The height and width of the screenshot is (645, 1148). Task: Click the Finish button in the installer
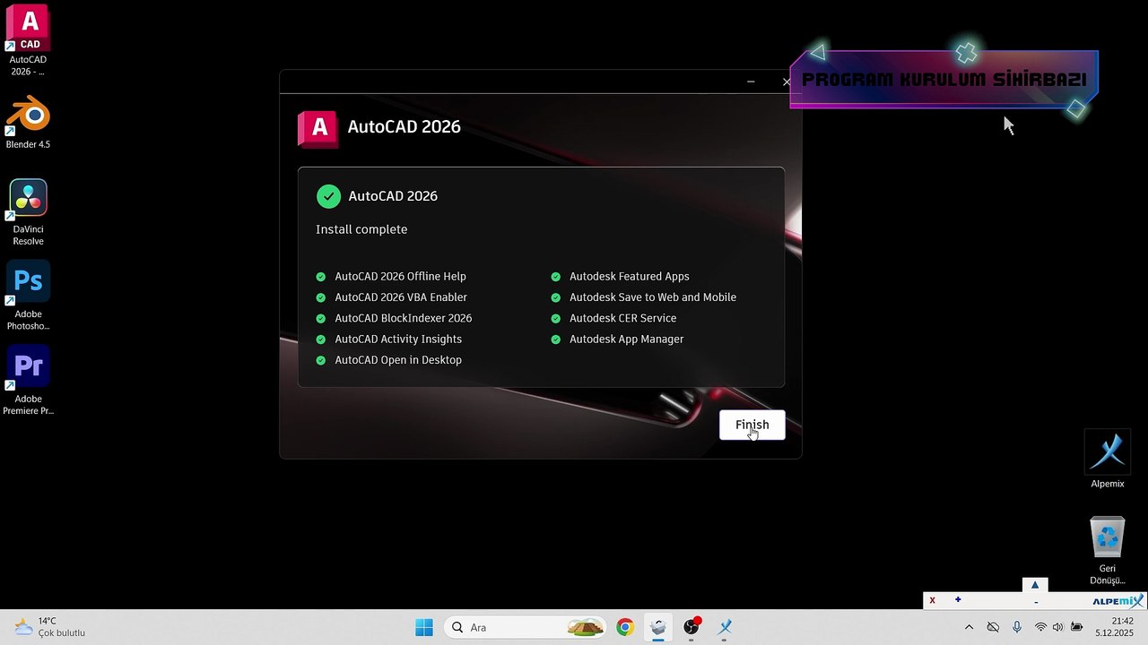coord(752,425)
